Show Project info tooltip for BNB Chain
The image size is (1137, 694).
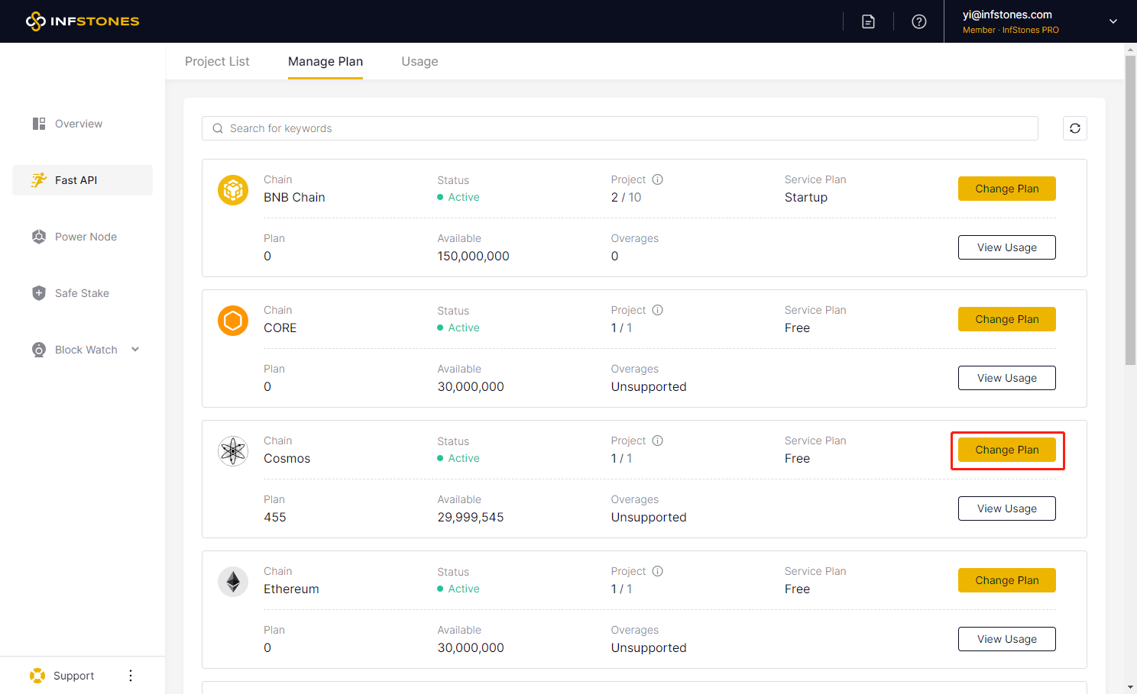658,179
